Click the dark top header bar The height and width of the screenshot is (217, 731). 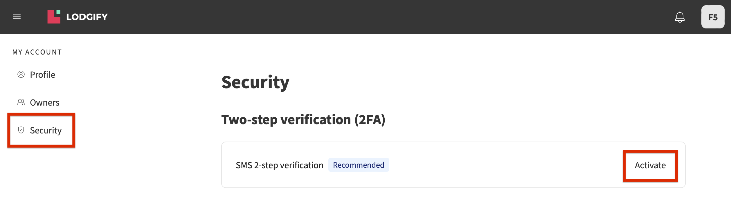[377, 17]
